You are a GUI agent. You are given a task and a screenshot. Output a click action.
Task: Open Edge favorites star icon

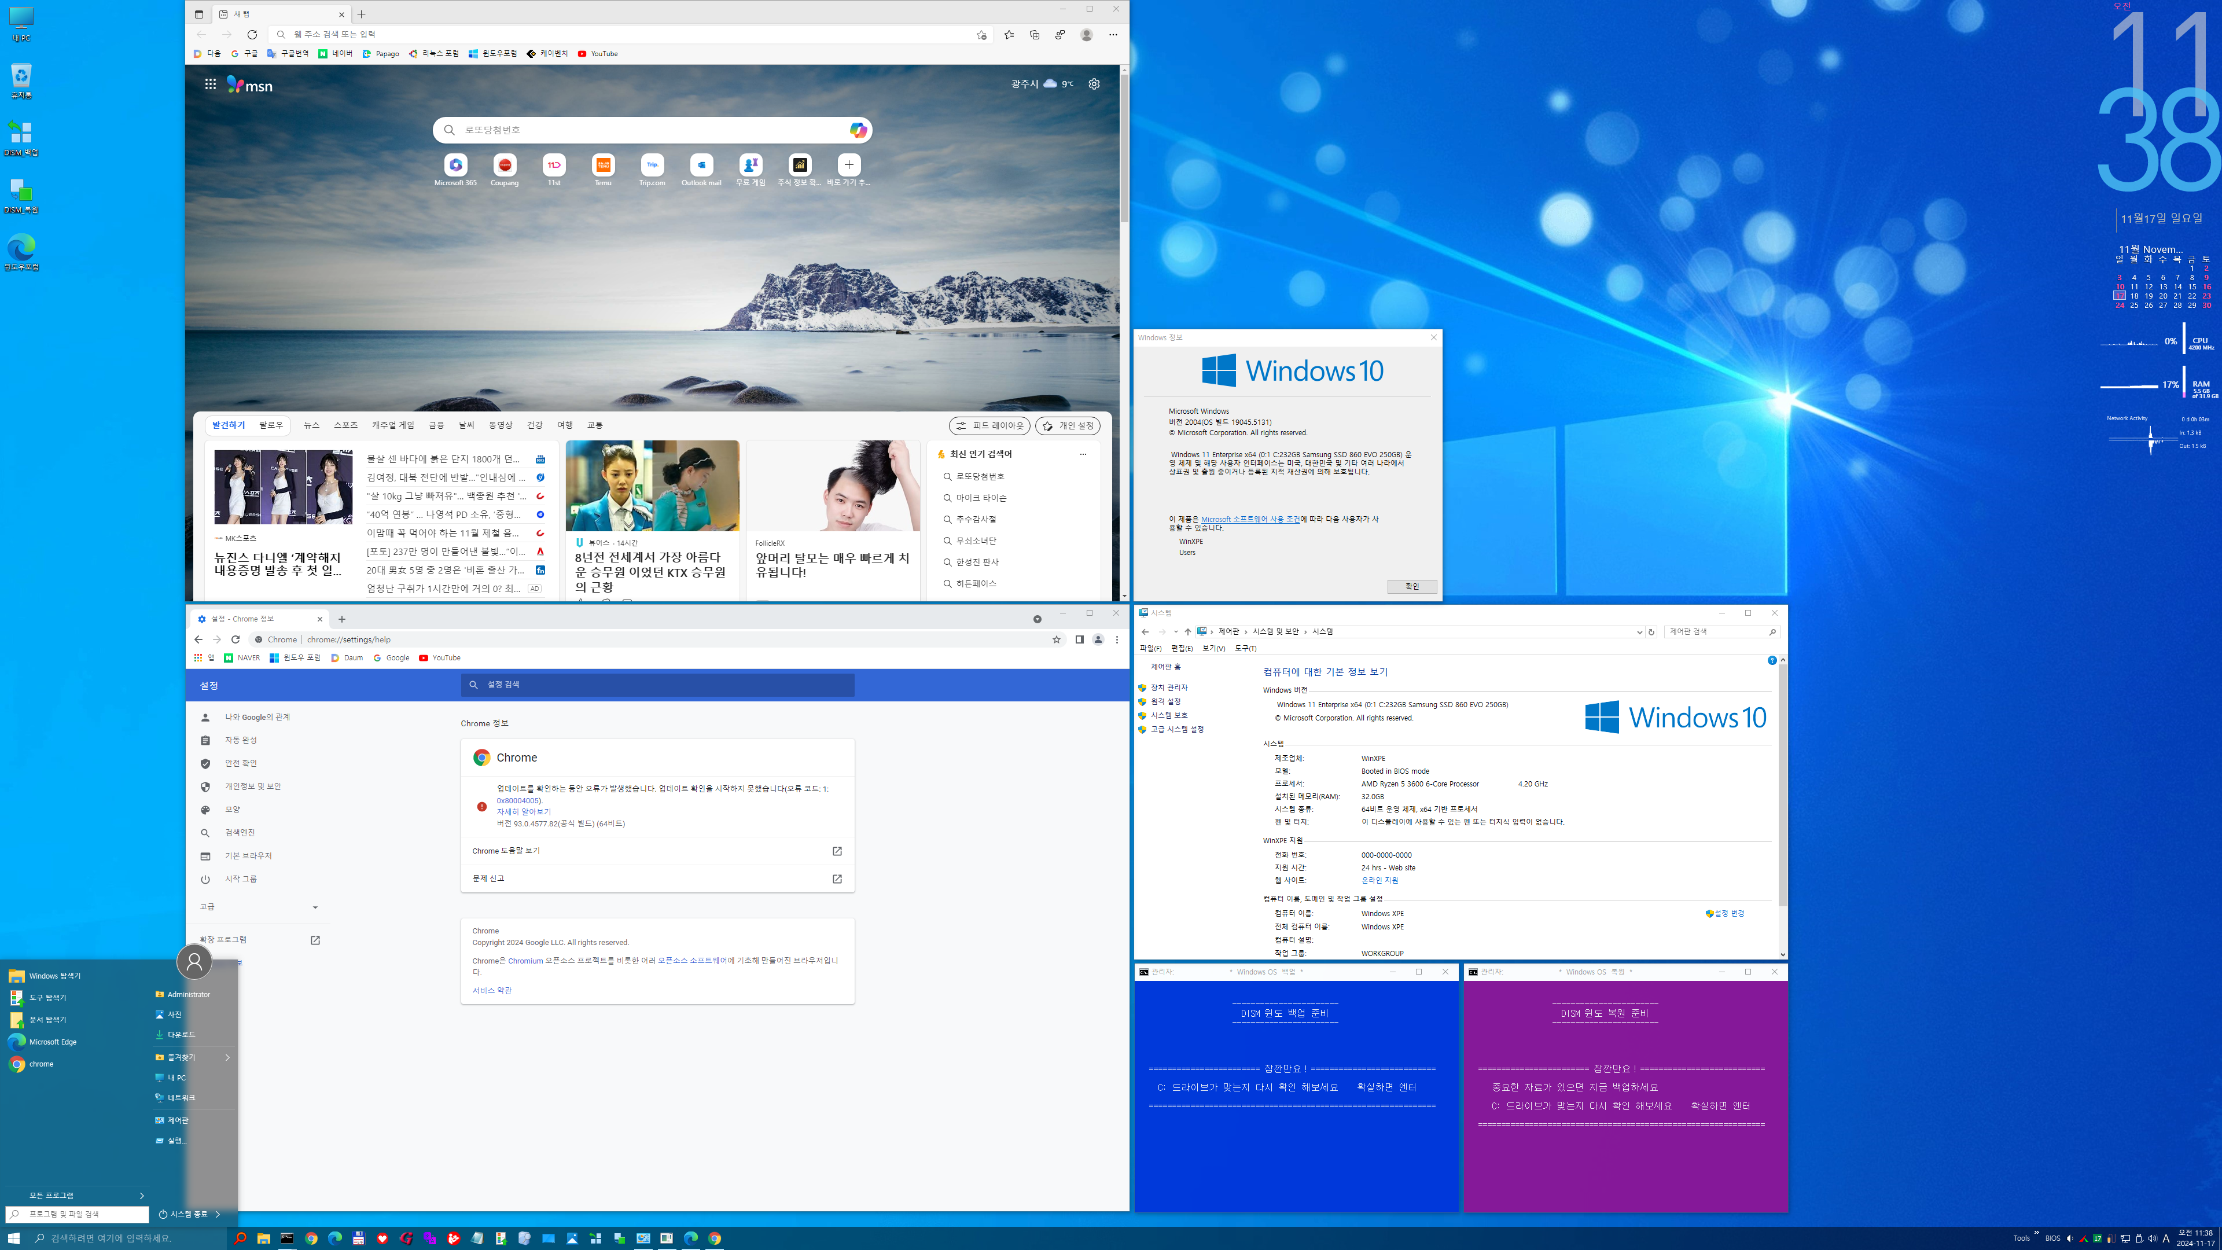1009,35
